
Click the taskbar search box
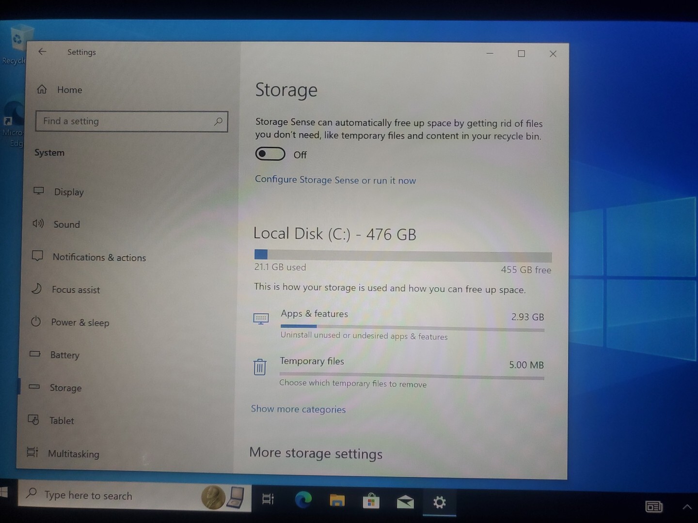pyautogui.click(x=135, y=495)
